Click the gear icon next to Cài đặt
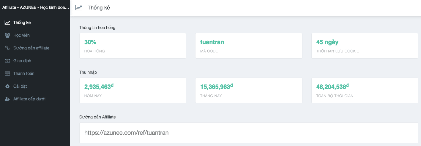 pos(7,86)
